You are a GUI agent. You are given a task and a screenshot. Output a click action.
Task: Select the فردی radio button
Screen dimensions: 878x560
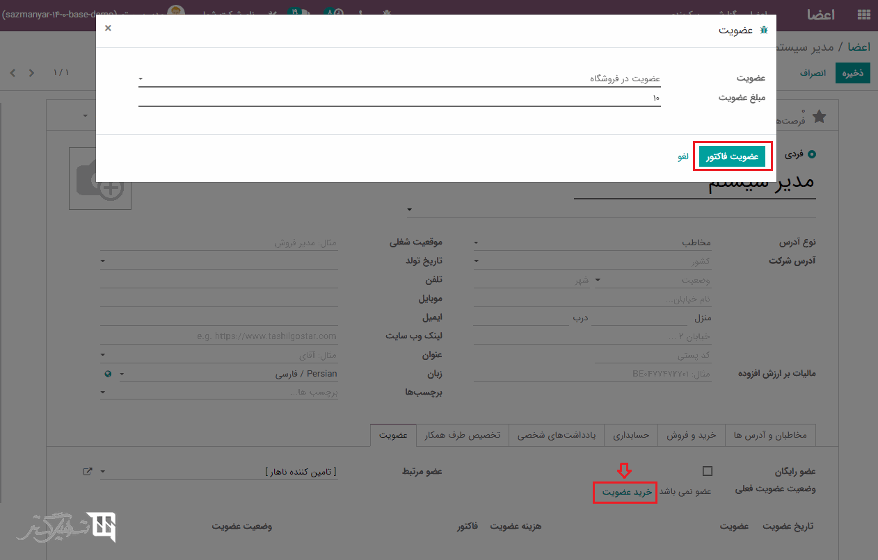tap(811, 154)
